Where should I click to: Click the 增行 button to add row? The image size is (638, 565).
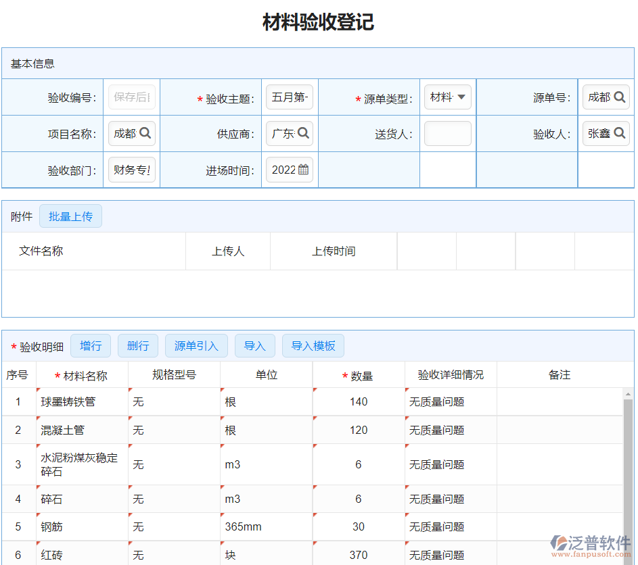click(91, 345)
